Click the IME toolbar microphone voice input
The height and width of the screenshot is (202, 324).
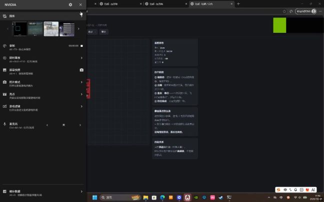tap(295, 190)
